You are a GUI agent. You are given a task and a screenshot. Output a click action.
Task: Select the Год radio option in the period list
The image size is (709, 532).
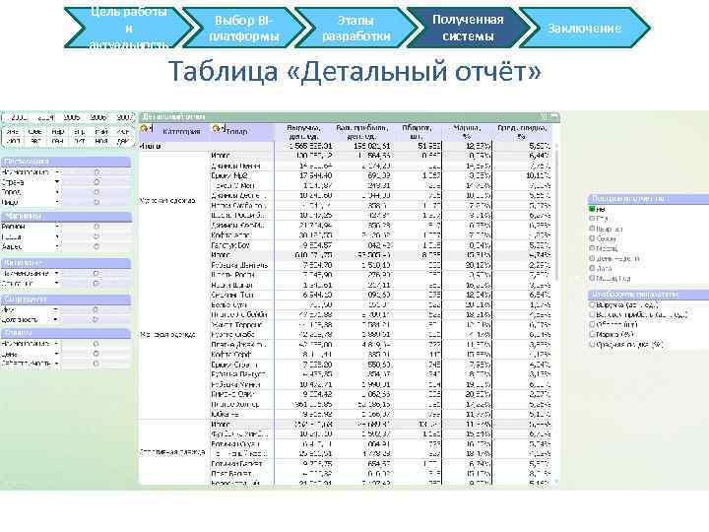coord(592,219)
